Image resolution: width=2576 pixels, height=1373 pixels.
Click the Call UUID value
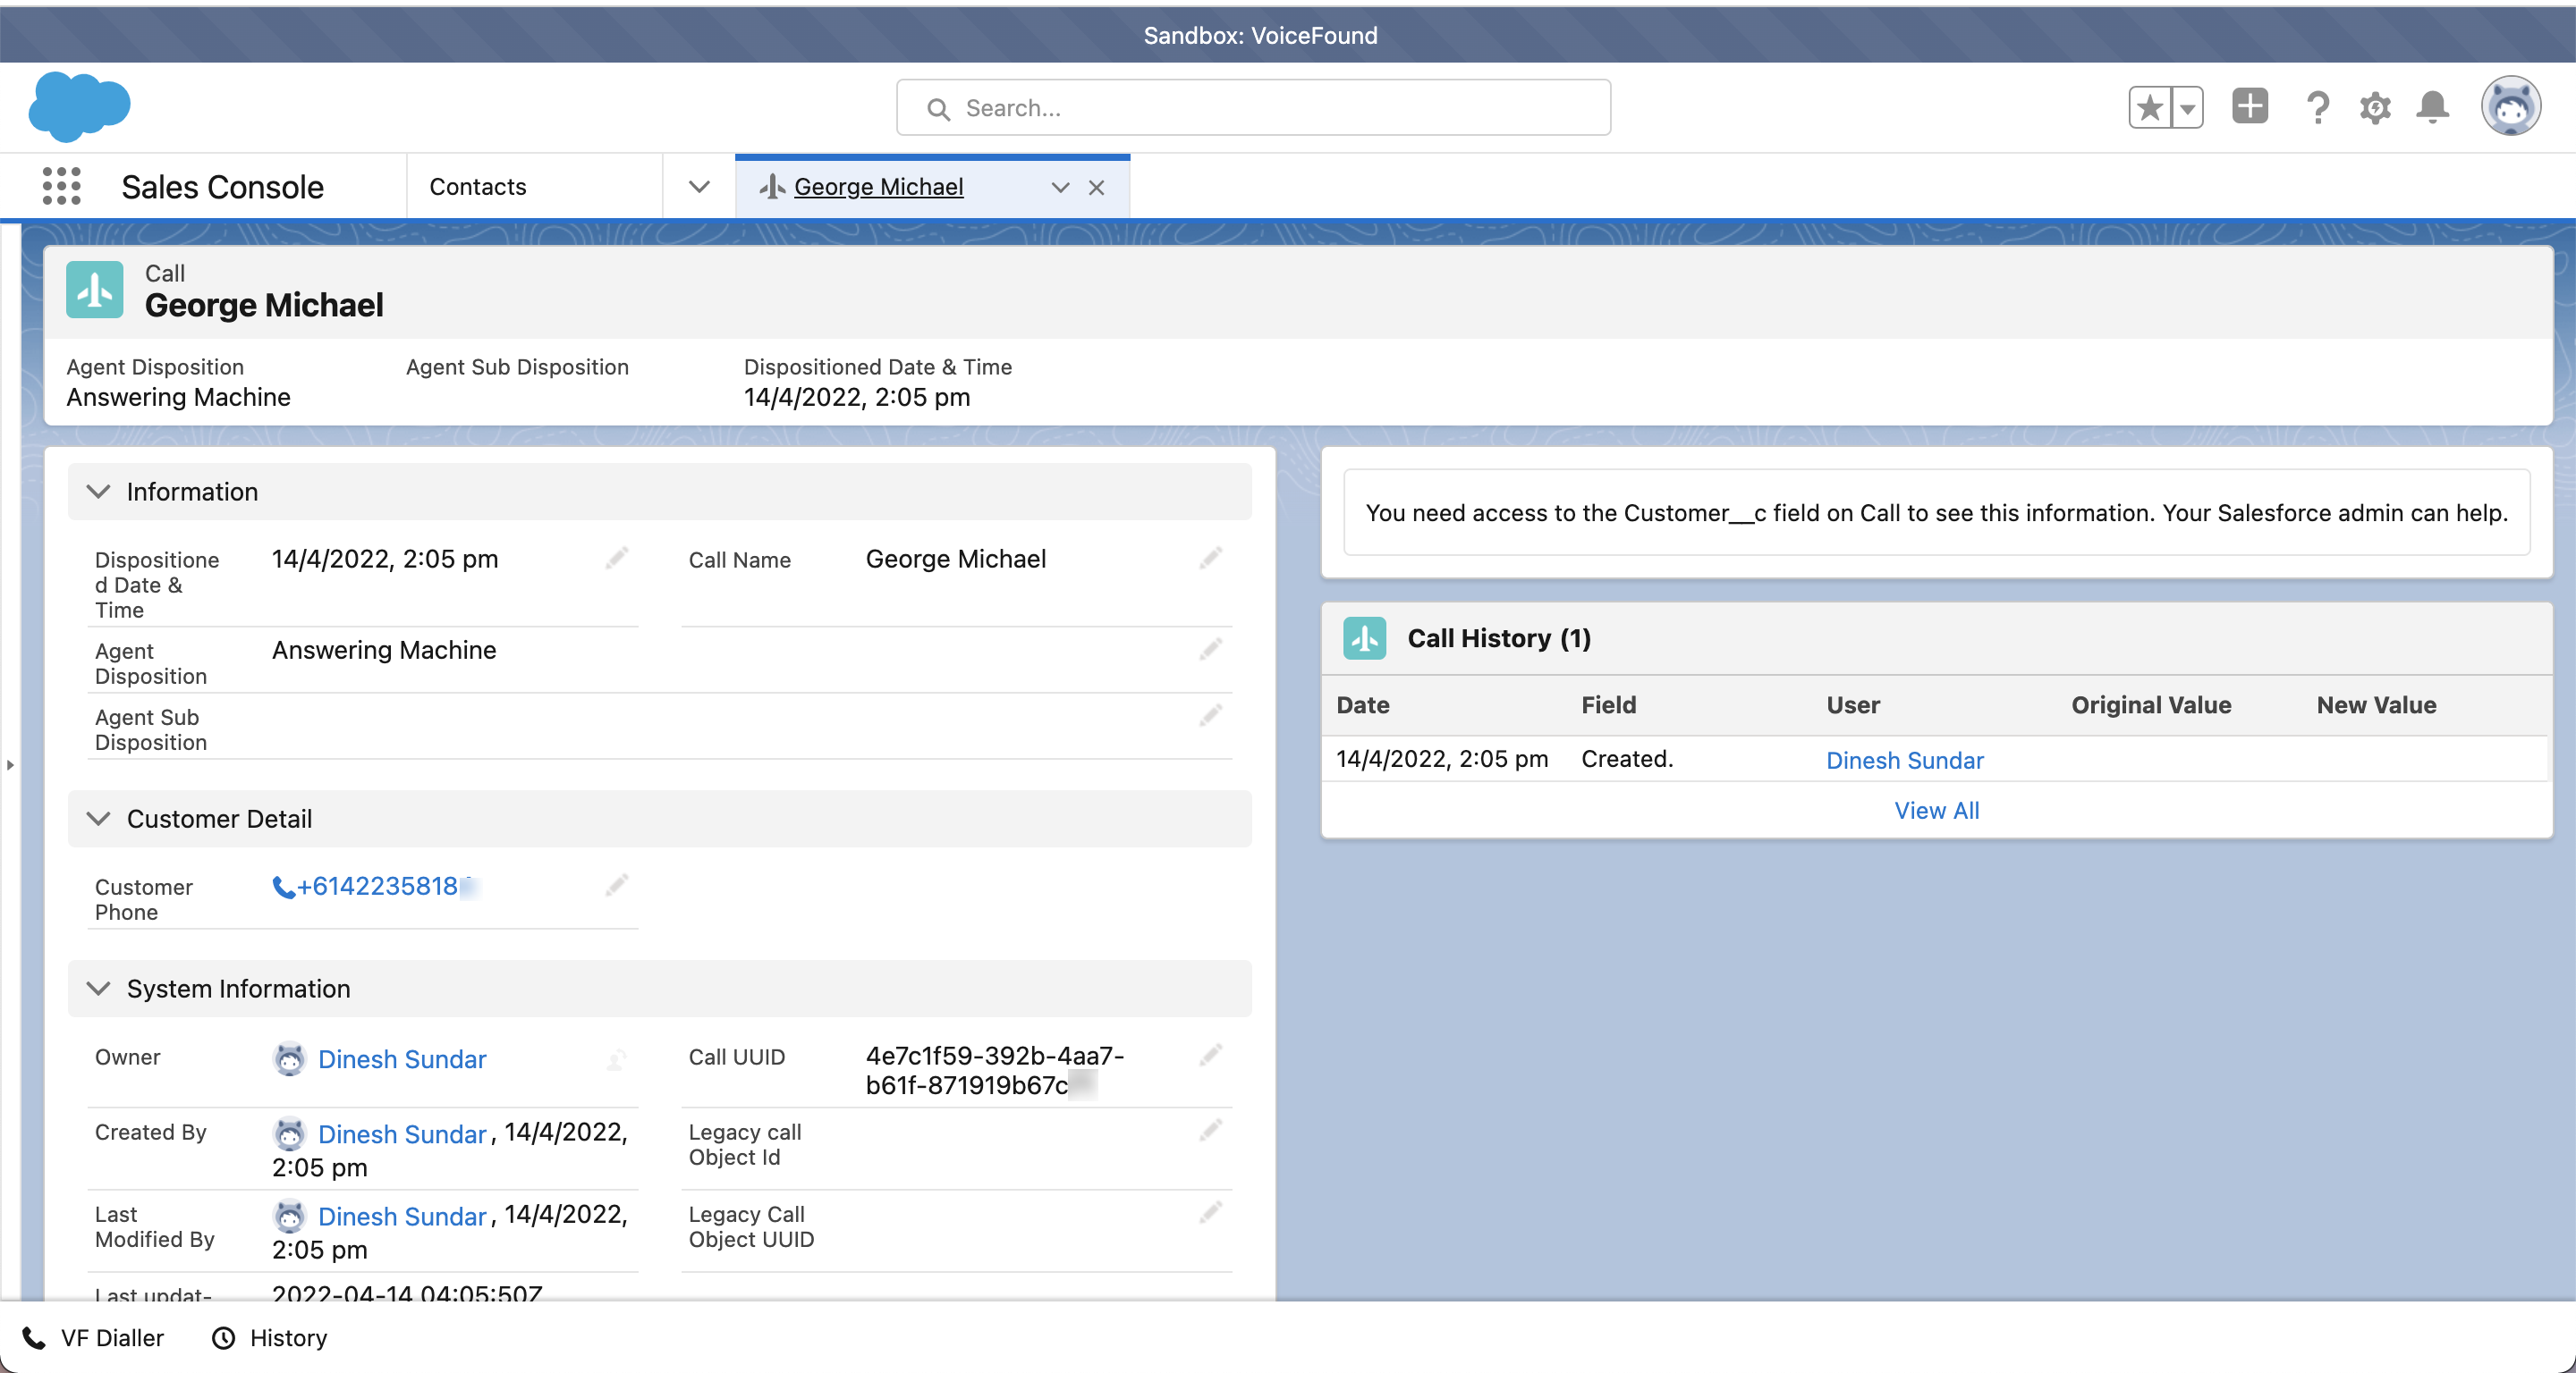pos(994,1070)
